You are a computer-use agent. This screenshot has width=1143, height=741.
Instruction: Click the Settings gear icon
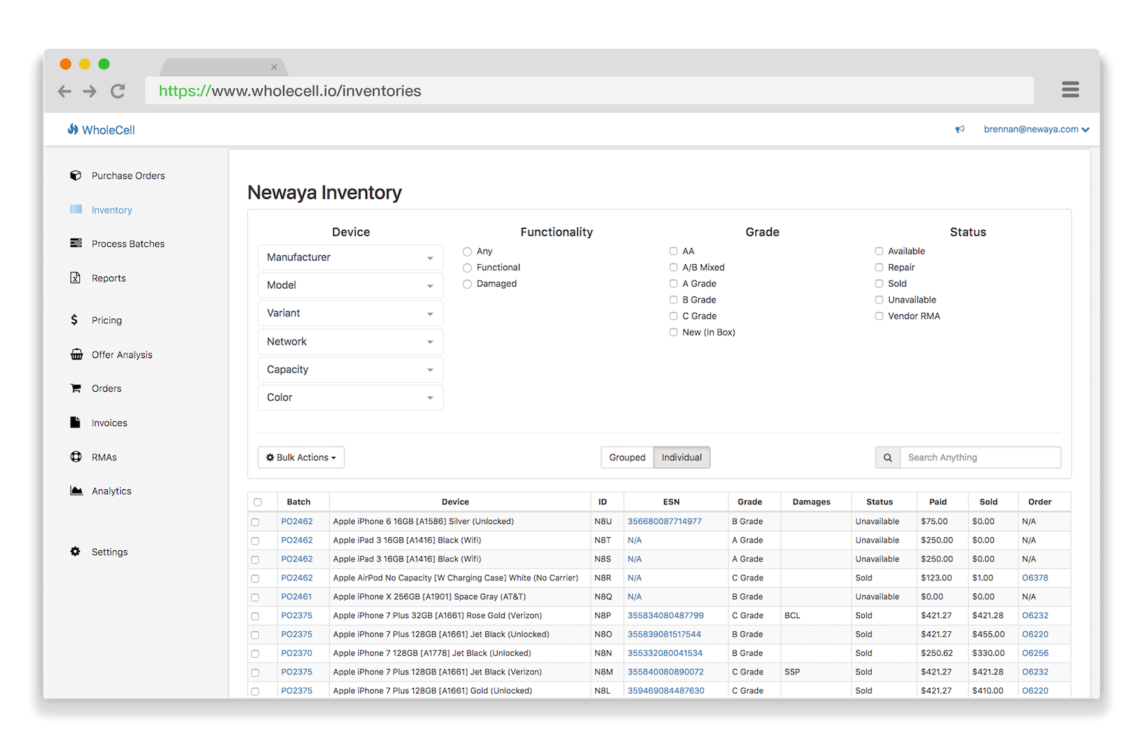[x=76, y=551]
